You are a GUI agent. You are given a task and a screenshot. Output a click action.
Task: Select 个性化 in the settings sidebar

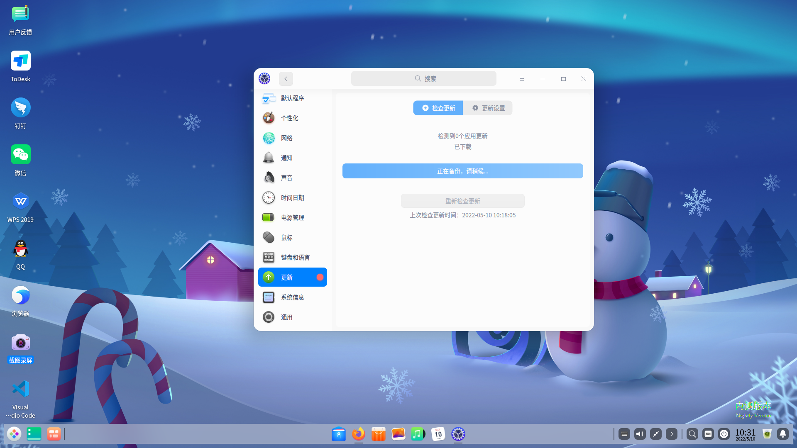pos(289,118)
